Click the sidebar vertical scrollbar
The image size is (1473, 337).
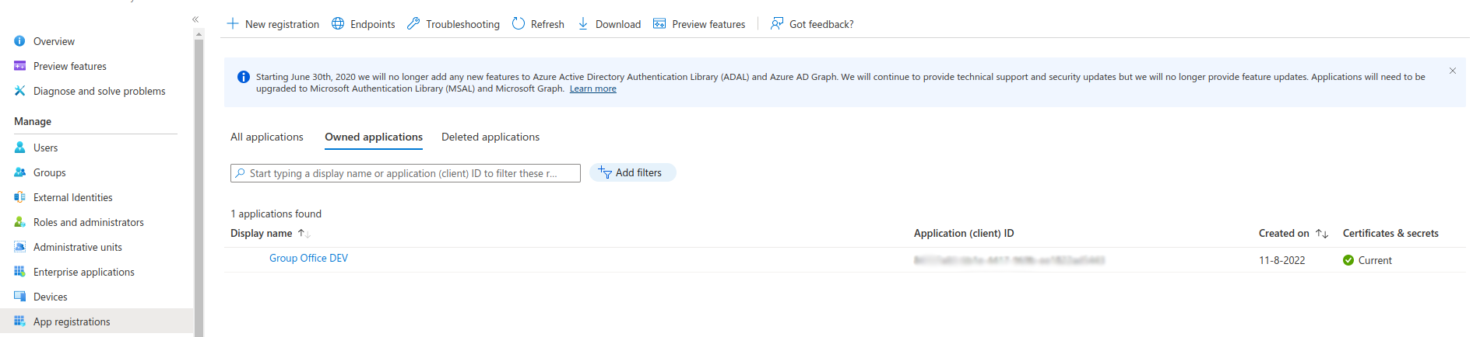[199, 186]
